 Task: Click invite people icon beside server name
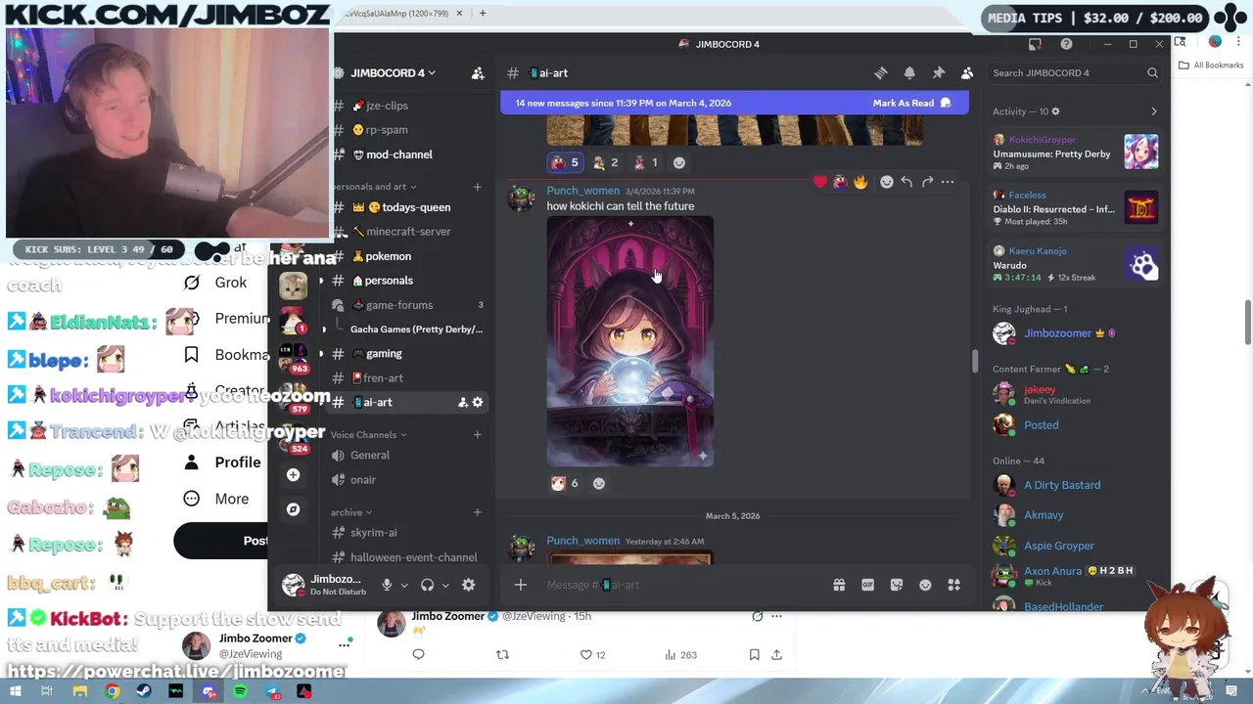(x=478, y=73)
